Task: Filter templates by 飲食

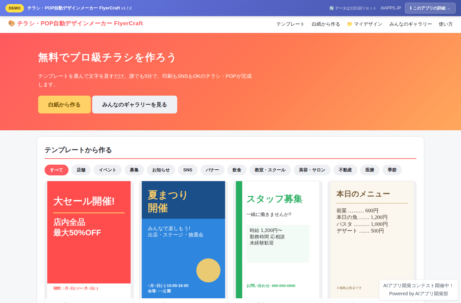Action: (x=237, y=170)
